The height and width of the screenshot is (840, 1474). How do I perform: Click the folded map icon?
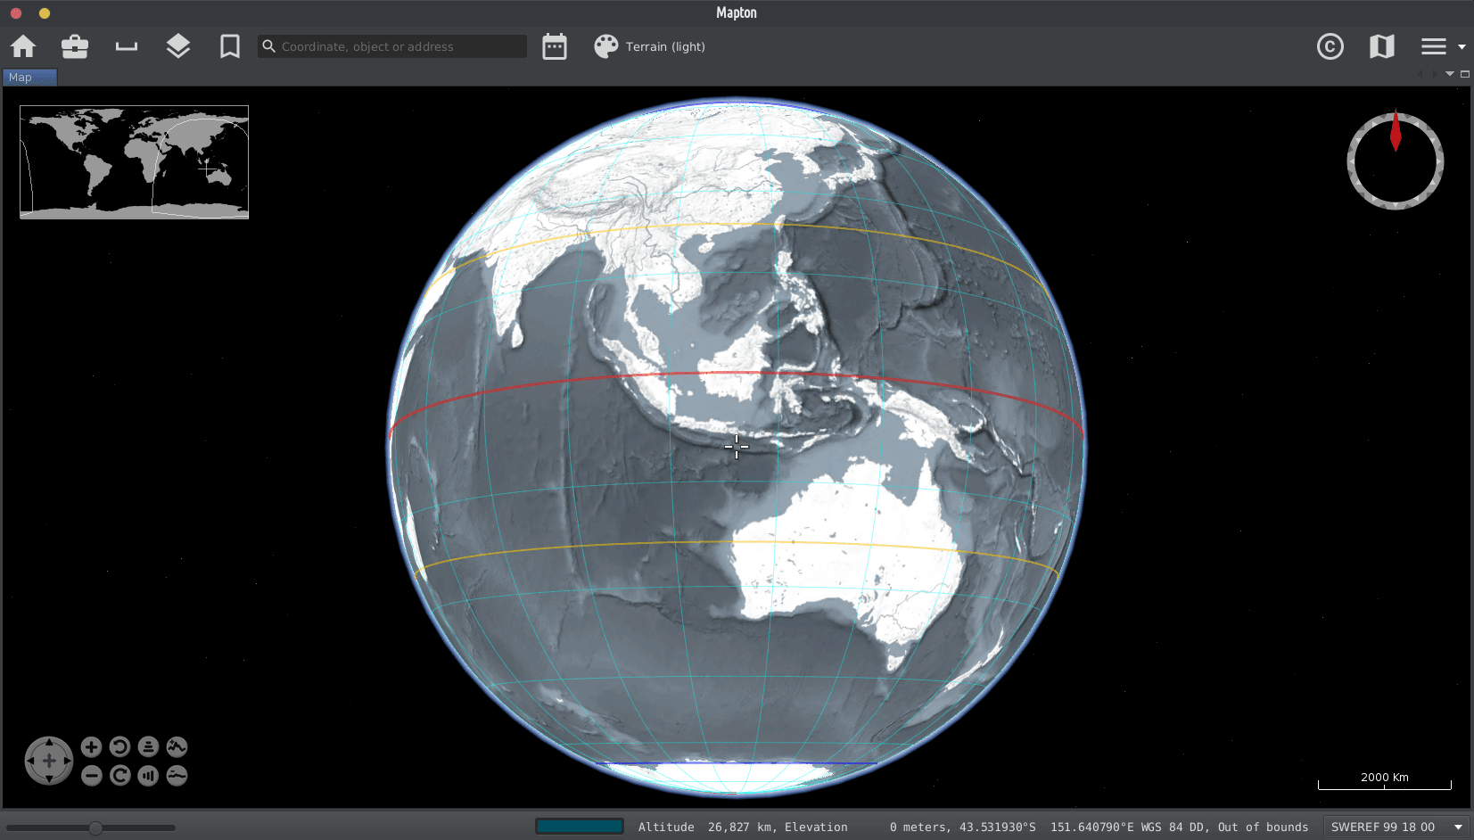tap(1381, 46)
